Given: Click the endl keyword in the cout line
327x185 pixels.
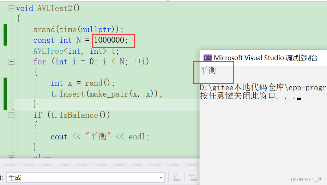Looking at the screenshot, I should (137, 137).
